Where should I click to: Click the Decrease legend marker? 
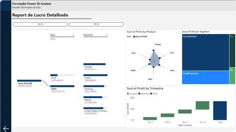(139, 94)
